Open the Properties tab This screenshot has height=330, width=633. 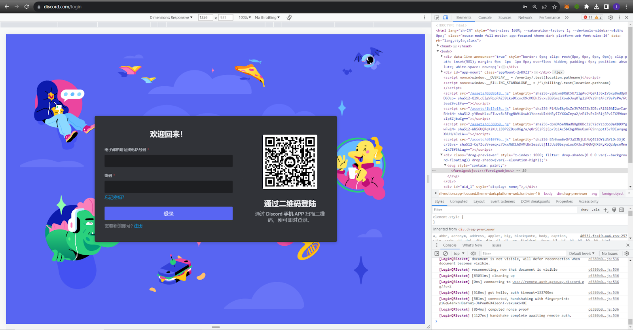point(564,201)
